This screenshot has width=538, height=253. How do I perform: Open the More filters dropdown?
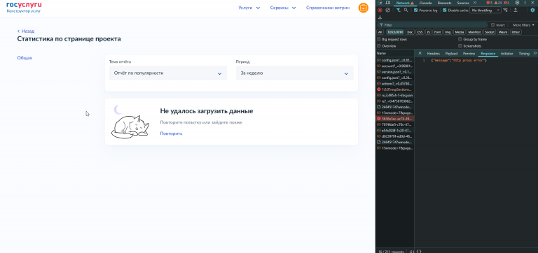click(x=523, y=25)
